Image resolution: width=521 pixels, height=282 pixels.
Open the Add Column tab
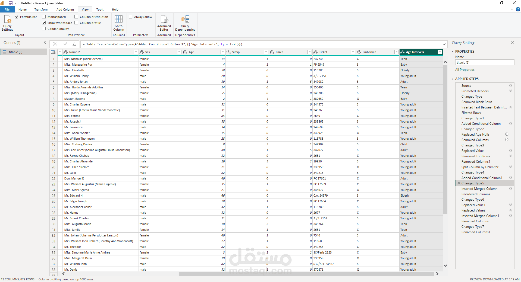pos(65,9)
